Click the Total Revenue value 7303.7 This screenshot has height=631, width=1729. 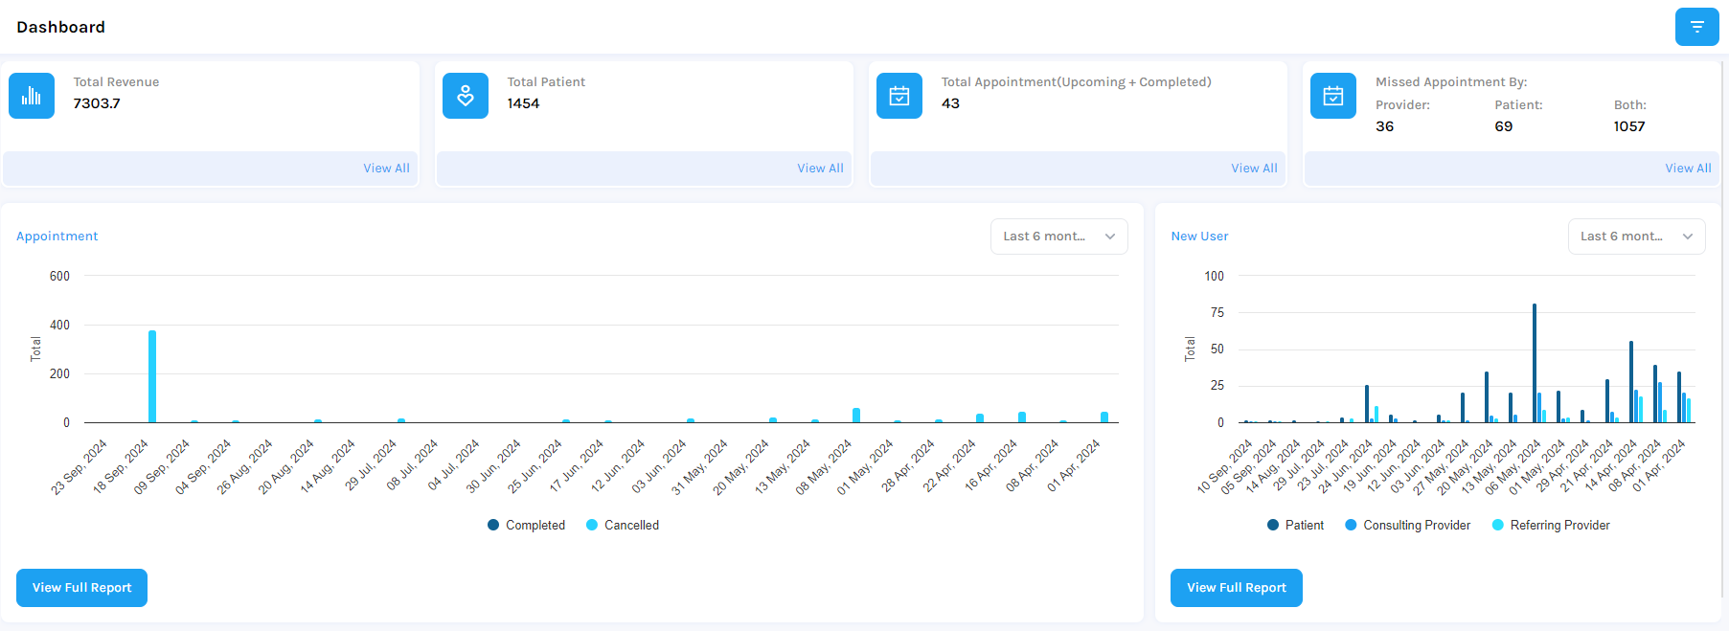[97, 103]
